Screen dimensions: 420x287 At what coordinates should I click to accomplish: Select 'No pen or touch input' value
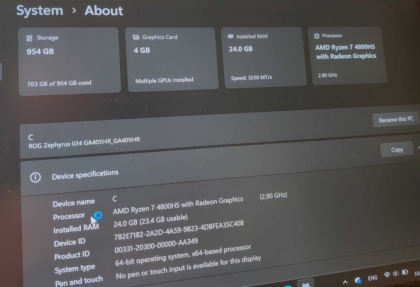[x=188, y=267]
